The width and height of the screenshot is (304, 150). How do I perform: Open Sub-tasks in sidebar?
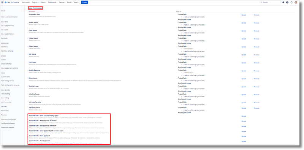(x=4, y=38)
